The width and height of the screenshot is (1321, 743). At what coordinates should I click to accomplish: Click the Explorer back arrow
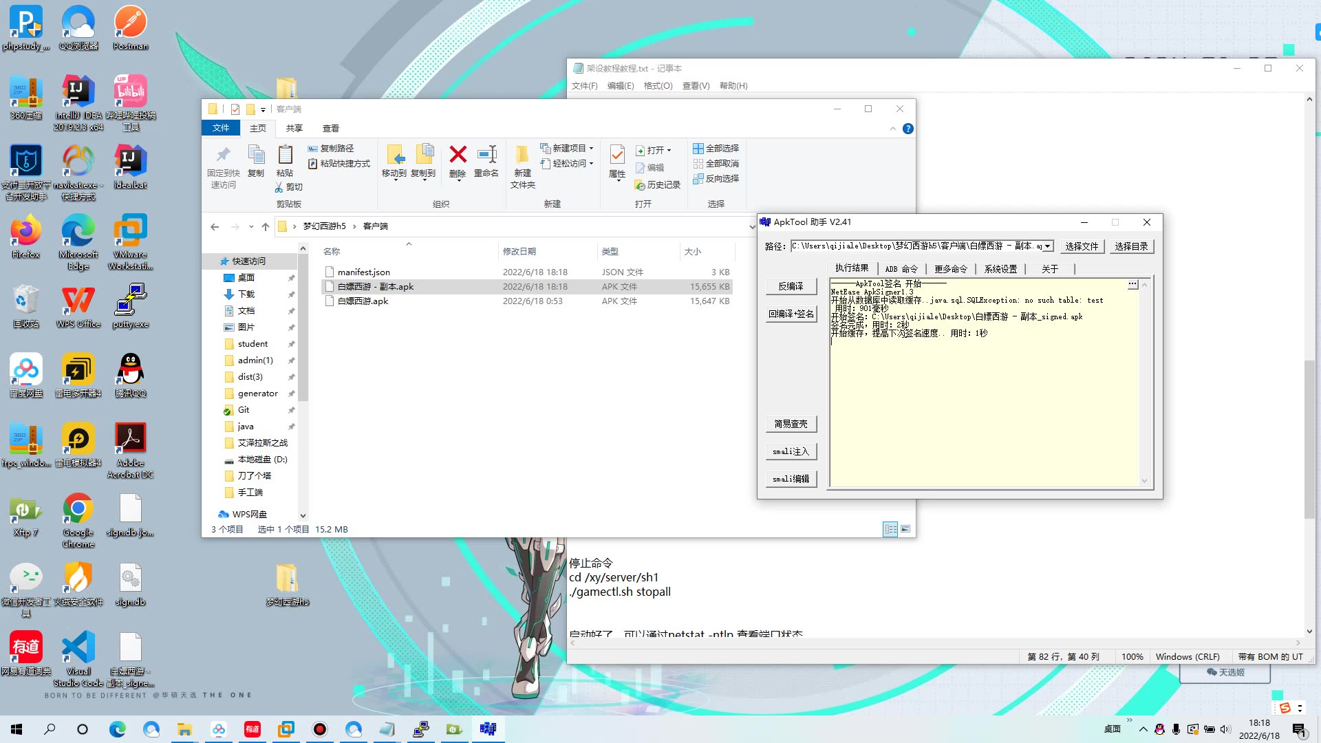point(215,226)
